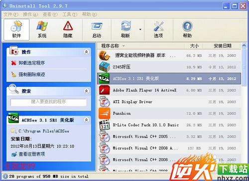
Task: Click the broom icon for force removal
Action: 13,74
